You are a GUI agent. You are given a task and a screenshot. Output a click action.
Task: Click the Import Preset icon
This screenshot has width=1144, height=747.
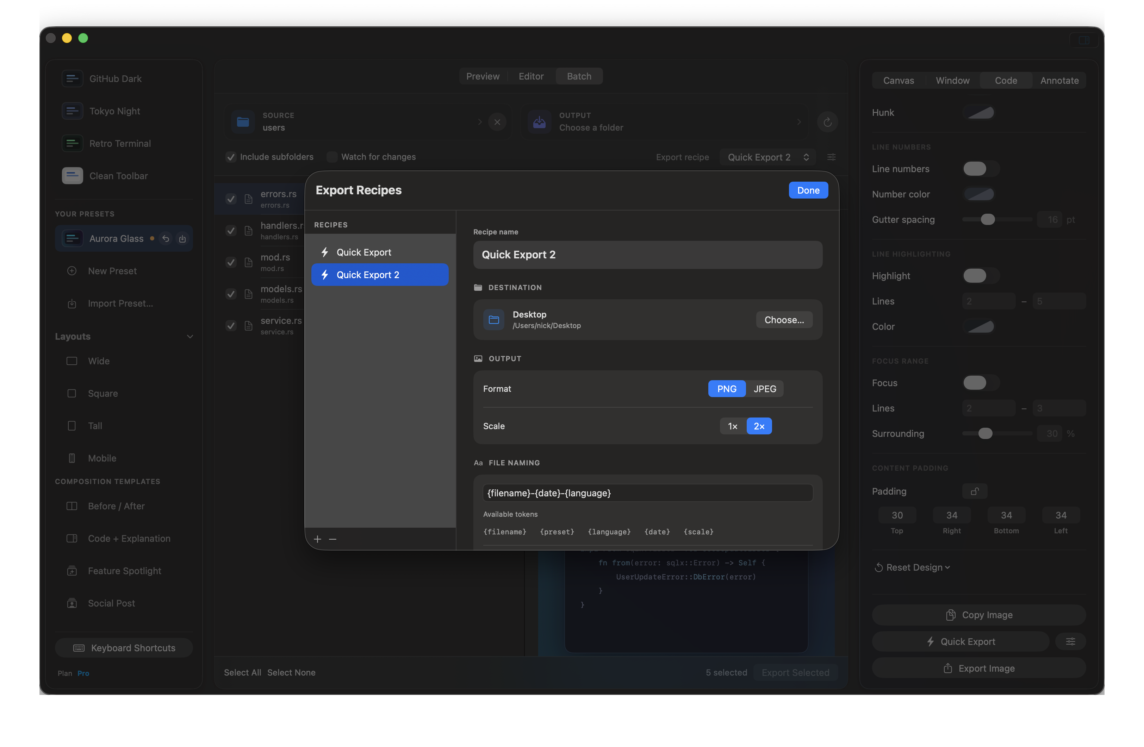(x=71, y=303)
